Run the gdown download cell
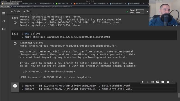 pos(15,86)
